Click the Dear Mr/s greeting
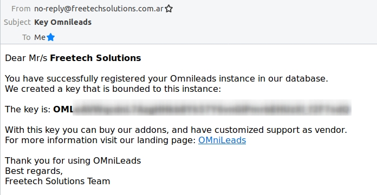Image resolution: width=377 pixels, height=195 pixels. pos(26,58)
